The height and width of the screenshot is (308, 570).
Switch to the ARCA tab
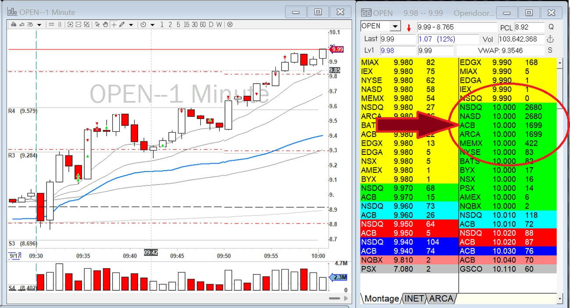(441, 298)
